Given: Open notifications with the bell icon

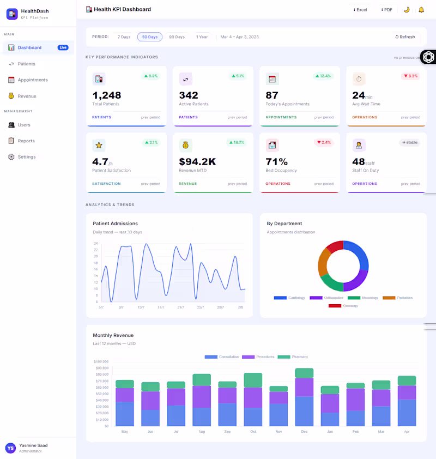Looking at the screenshot, I should click(421, 10).
